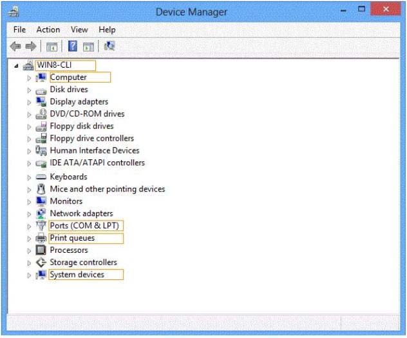Click the Floppy disk drives icon

click(41, 126)
